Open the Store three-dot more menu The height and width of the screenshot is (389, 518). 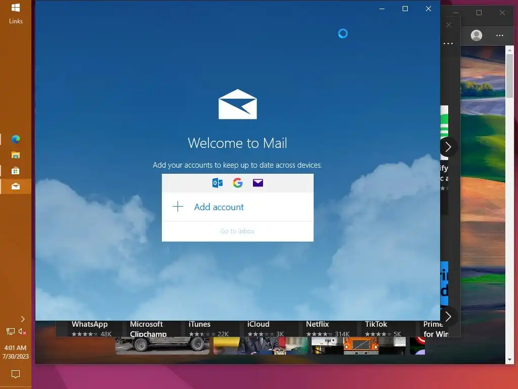tap(500, 35)
